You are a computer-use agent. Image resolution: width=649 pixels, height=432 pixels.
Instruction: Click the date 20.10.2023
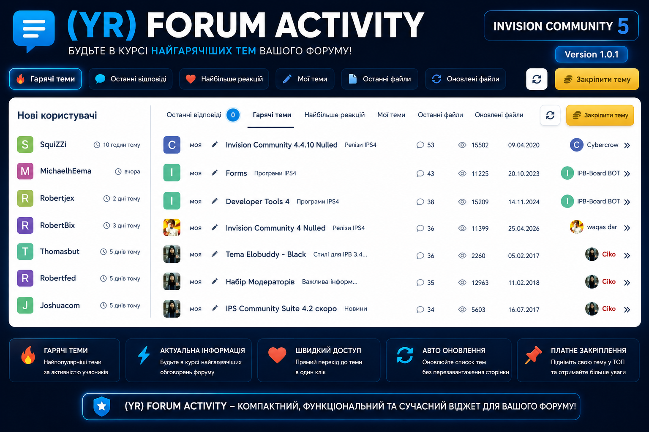click(x=524, y=173)
